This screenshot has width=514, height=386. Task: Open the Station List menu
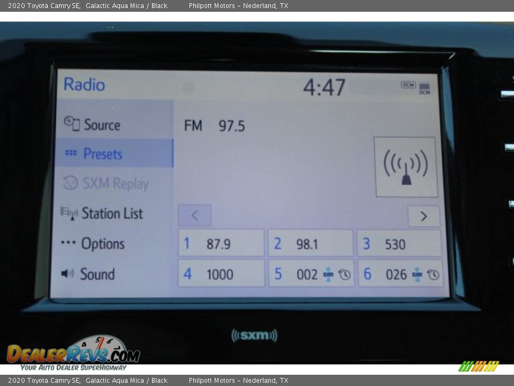[112, 213]
